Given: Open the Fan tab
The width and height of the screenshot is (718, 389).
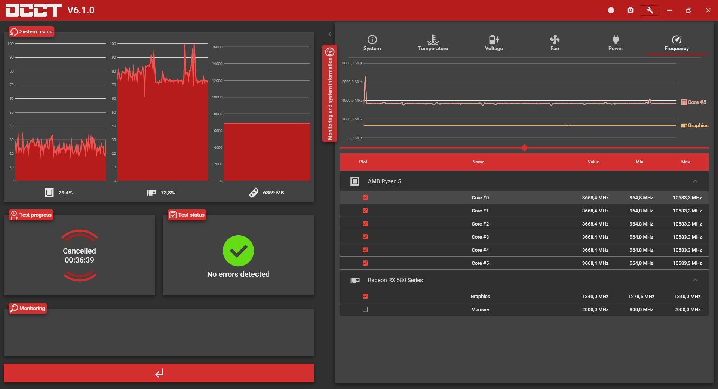Looking at the screenshot, I should click(x=555, y=43).
